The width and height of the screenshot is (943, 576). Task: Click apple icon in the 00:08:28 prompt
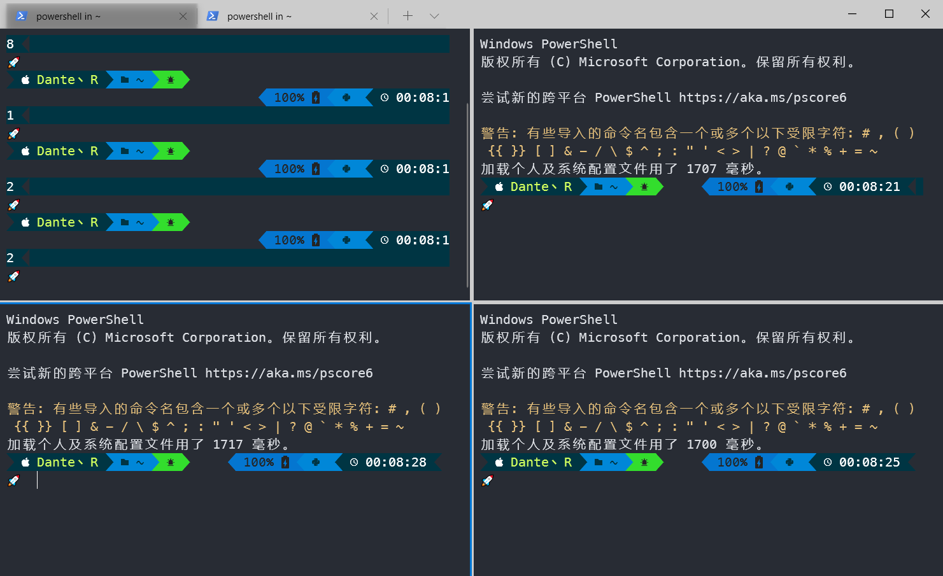(x=25, y=462)
